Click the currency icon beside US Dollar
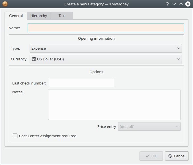 click(x=34, y=59)
